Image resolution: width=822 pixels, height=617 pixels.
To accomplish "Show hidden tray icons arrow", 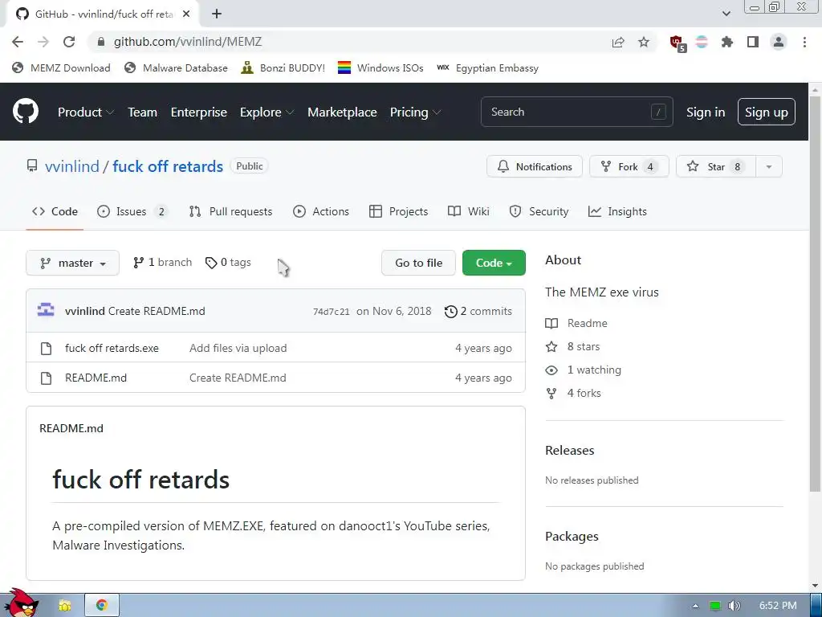I will pyautogui.click(x=695, y=606).
